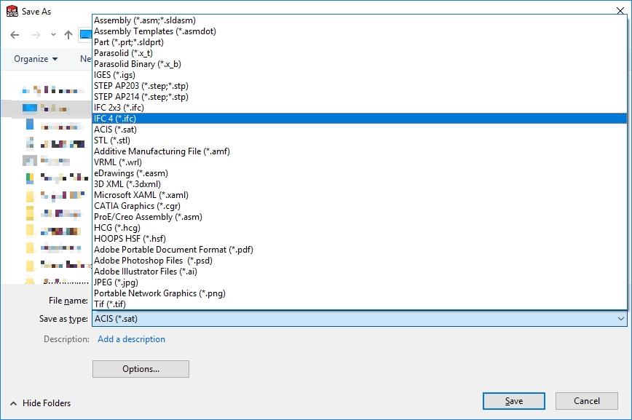Click the Forward navigation arrow
This screenshot has height=420, width=632.
pos(36,35)
